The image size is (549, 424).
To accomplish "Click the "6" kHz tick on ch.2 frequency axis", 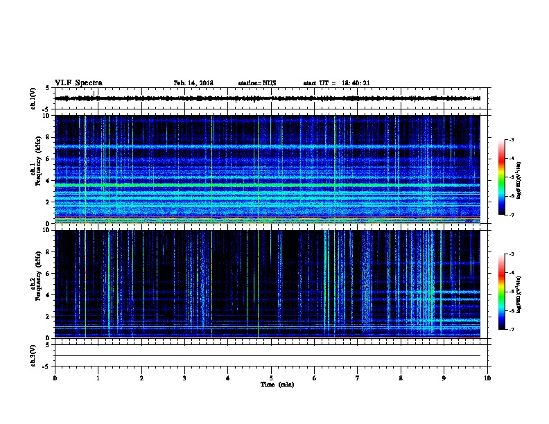I will (48, 274).
